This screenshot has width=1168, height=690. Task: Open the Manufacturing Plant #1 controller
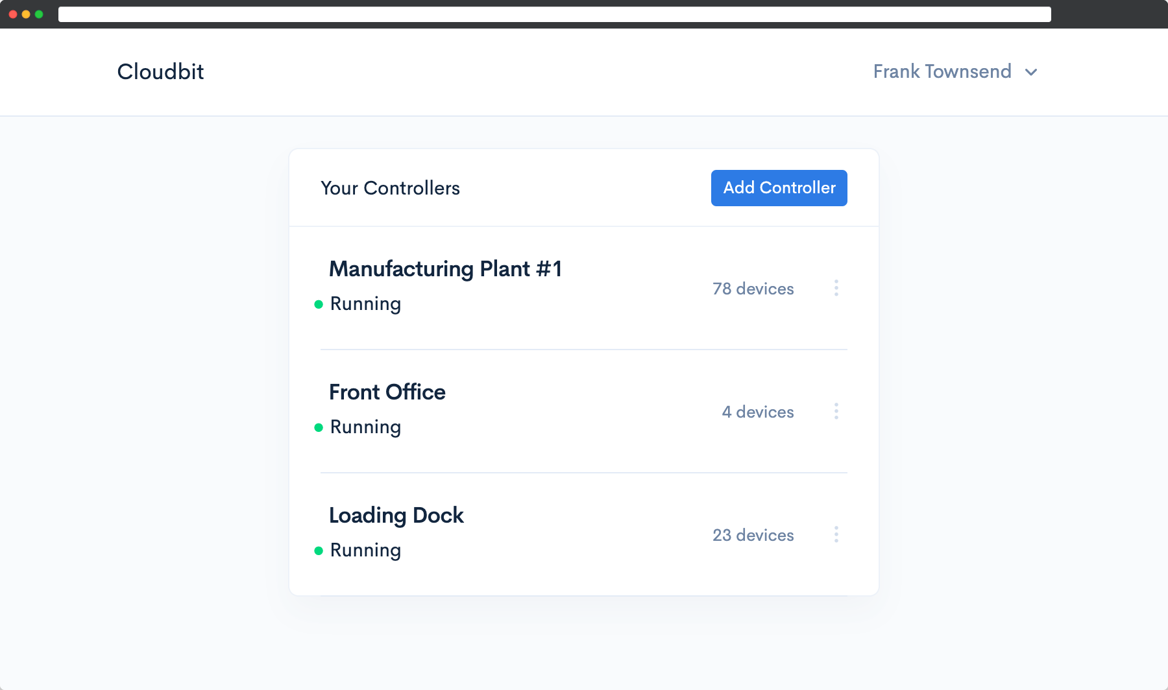(x=446, y=269)
